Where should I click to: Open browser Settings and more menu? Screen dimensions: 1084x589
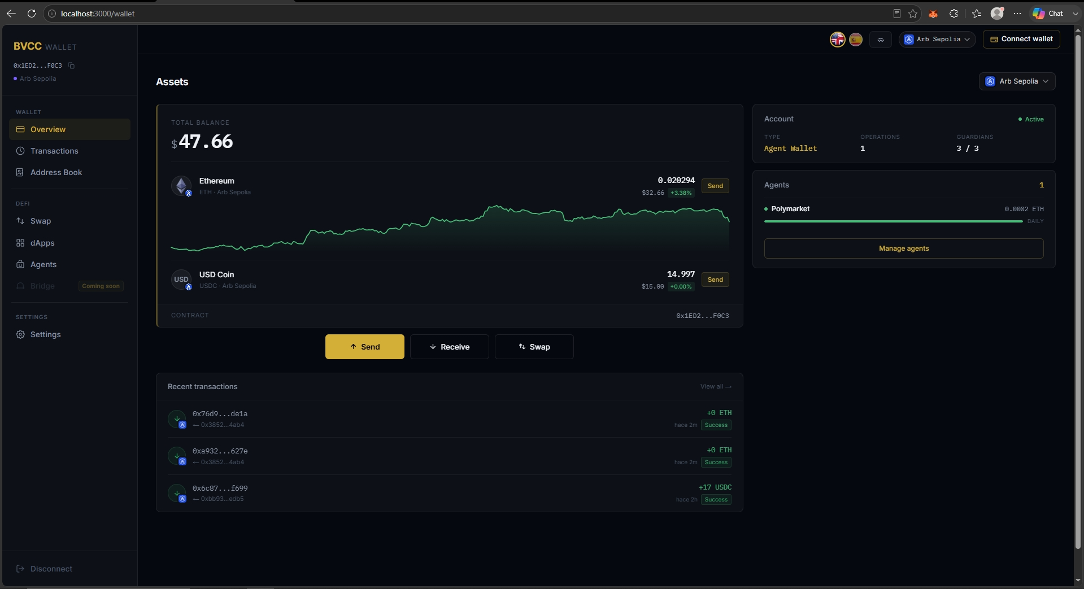[x=1017, y=14]
